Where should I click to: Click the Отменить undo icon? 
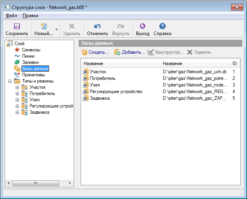click(97, 26)
